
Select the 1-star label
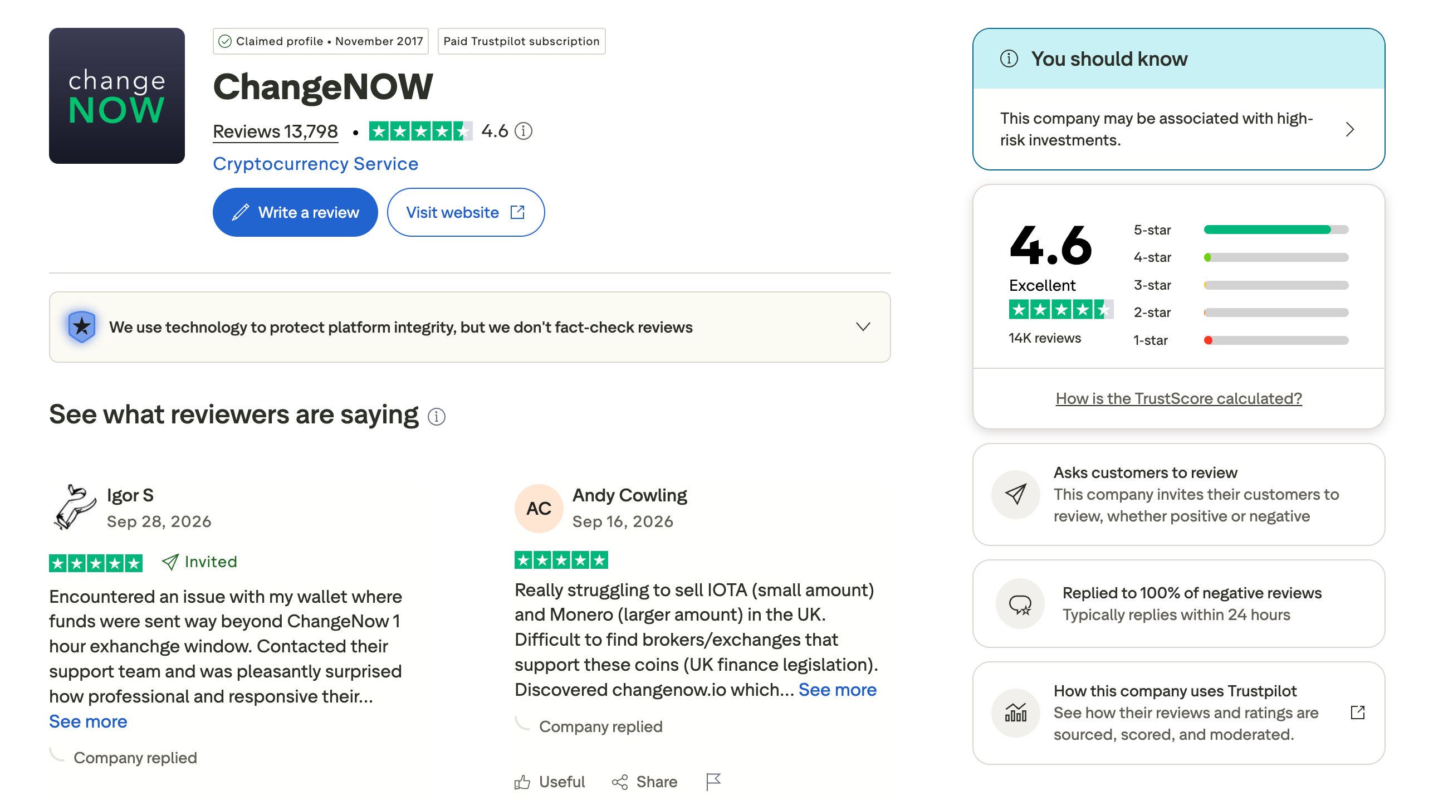pyautogui.click(x=1150, y=340)
